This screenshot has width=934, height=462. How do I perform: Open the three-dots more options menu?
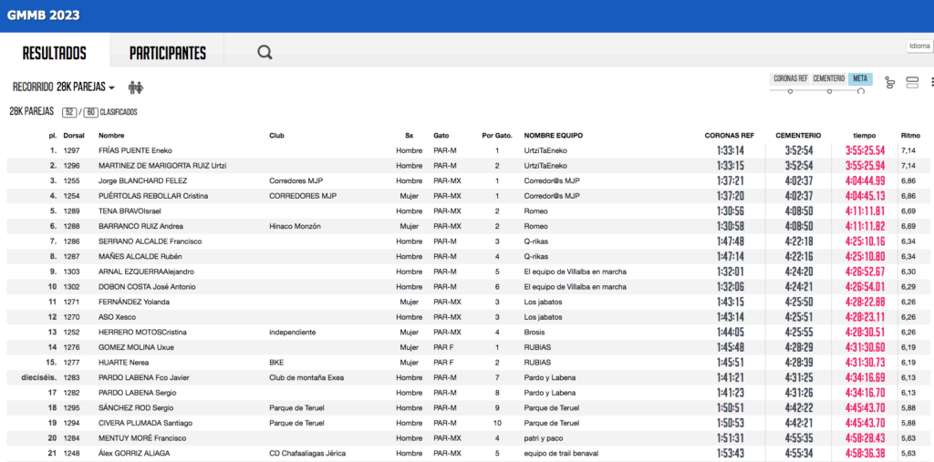coord(930,83)
